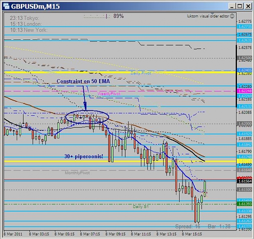Screen dimensions: 254x239
Task: Click the GBPUSDm,M15 title bar text
Action: point(35,6)
